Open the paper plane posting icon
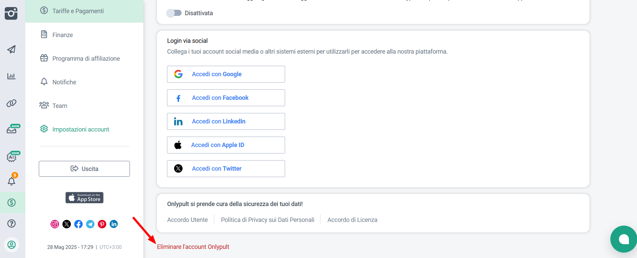637x258 pixels. [x=11, y=49]
